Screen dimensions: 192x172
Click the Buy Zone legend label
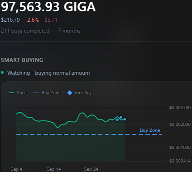[x=51, y=93]
